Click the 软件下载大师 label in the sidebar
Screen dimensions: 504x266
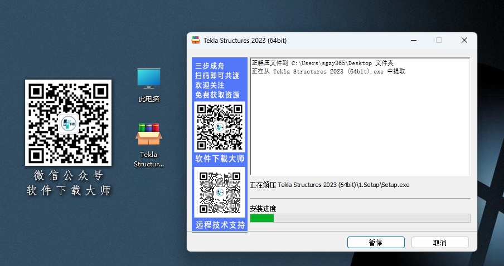coord(220,159)
